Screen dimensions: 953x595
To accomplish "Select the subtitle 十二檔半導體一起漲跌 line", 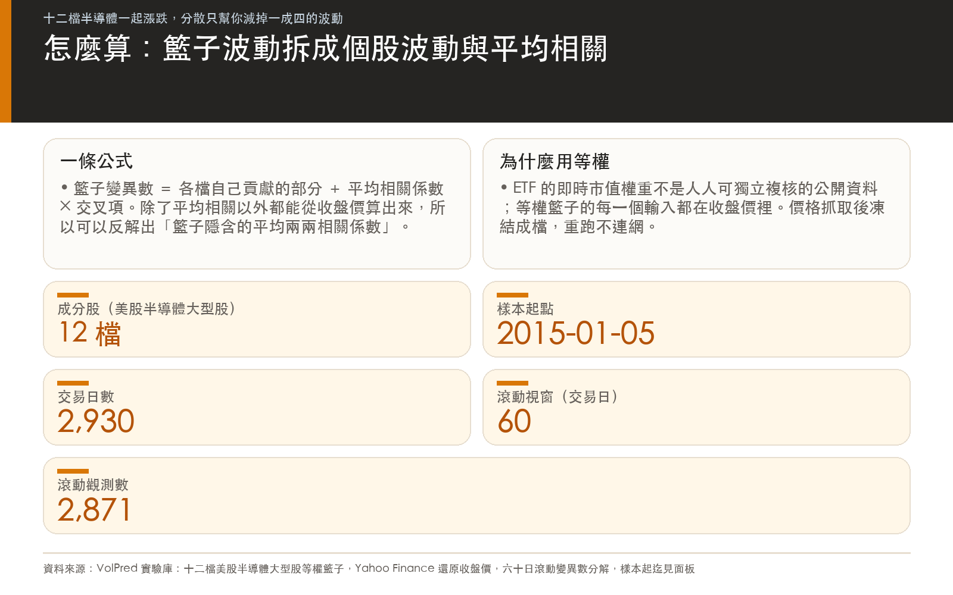I will [193, 18].
